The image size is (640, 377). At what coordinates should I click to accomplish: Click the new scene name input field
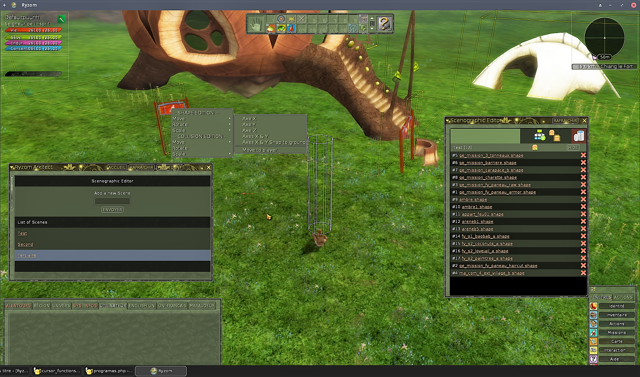[112, 201]
